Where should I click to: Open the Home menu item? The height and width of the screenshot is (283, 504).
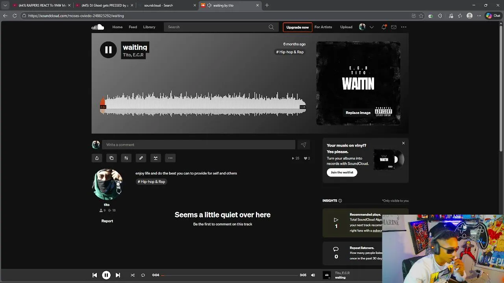pyautogui.click(x=117, y=27)
